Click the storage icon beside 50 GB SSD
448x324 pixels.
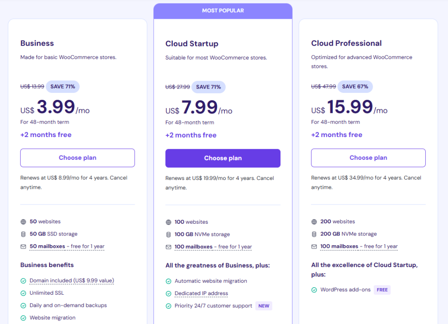pyautogui.click(x=24, y=234)
